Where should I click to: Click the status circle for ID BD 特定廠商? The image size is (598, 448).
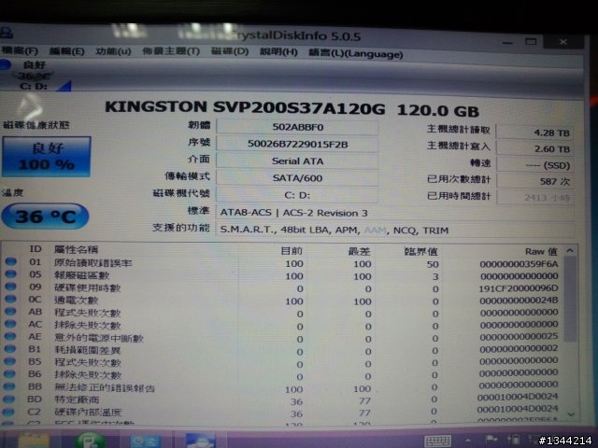tap(9, 399)
